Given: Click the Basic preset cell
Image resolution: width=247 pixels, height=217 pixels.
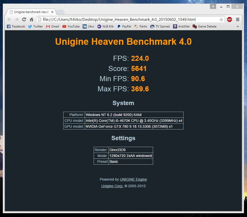Looking at the screenshot, I should click(x=131, y=162).
